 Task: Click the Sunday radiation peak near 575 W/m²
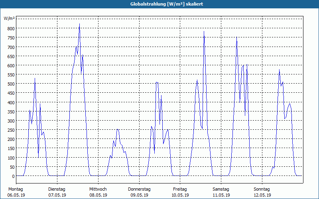coord(280,70)
